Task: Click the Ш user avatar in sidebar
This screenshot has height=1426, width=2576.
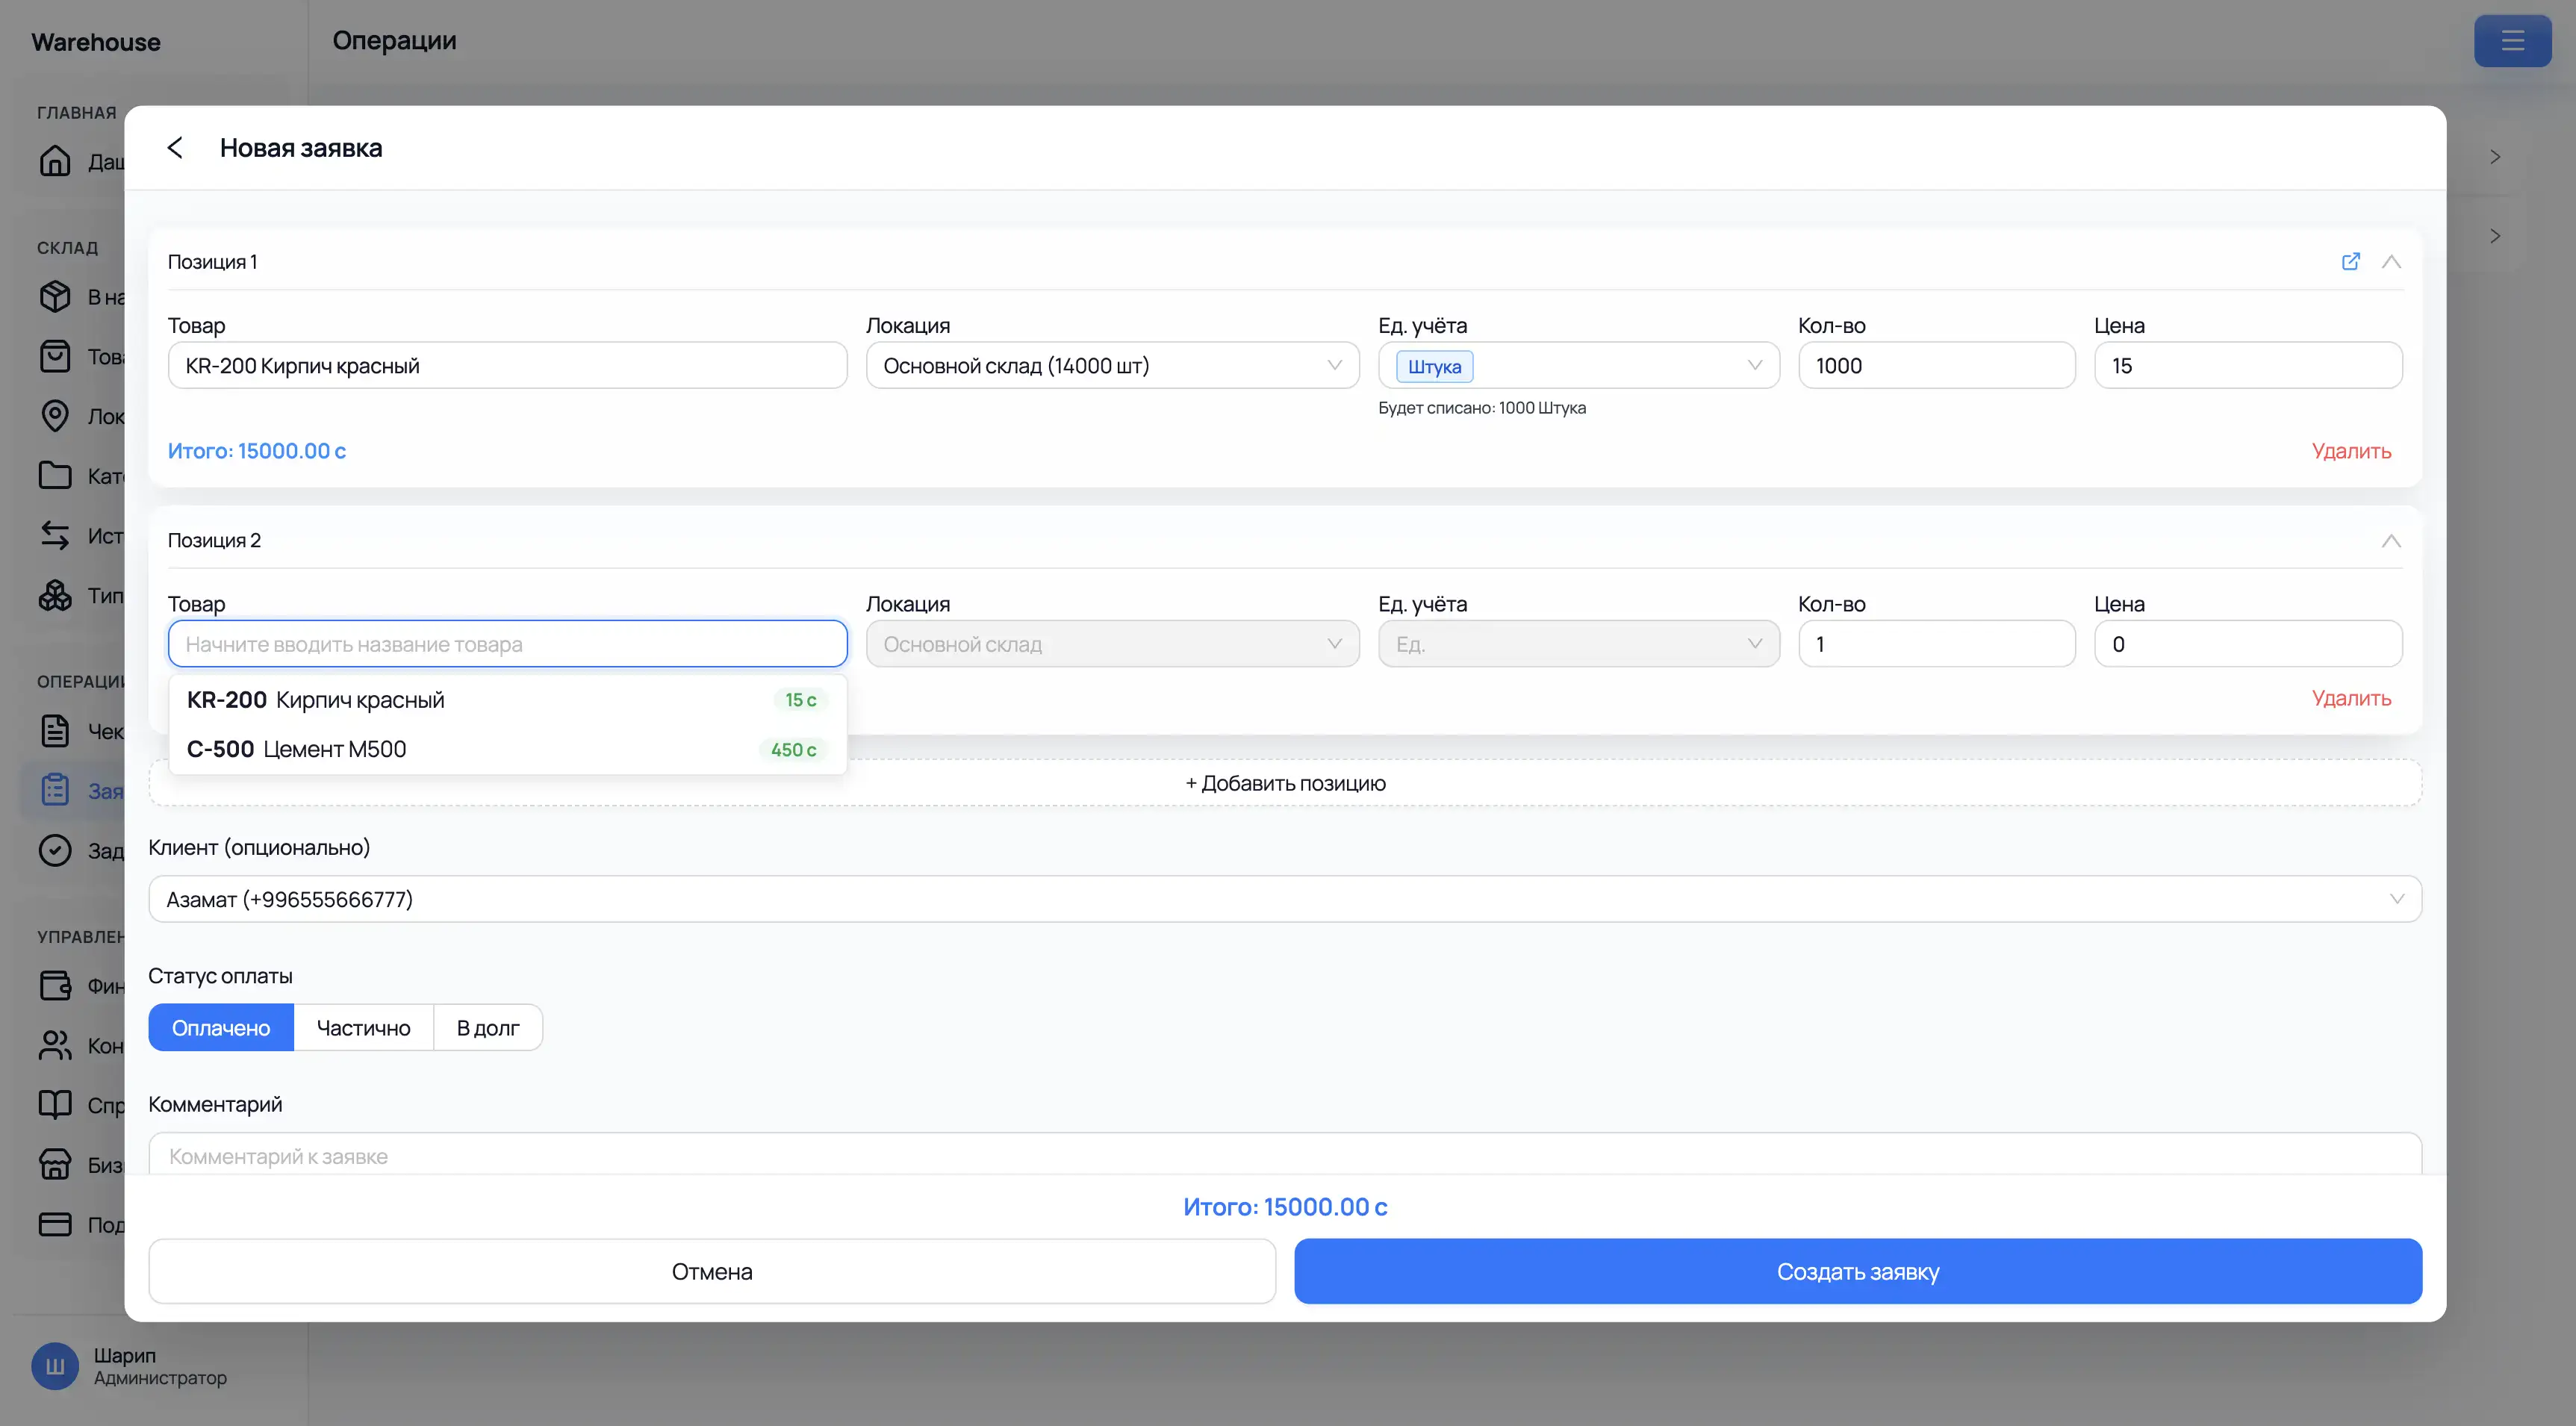Action: tap(55, 1366)
